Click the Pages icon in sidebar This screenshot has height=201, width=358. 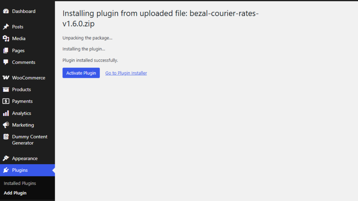pos(6,51)
